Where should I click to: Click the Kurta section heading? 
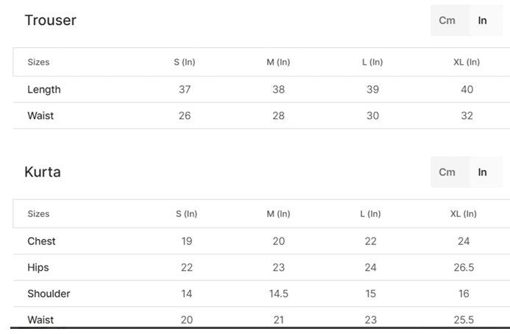[43, 172]
